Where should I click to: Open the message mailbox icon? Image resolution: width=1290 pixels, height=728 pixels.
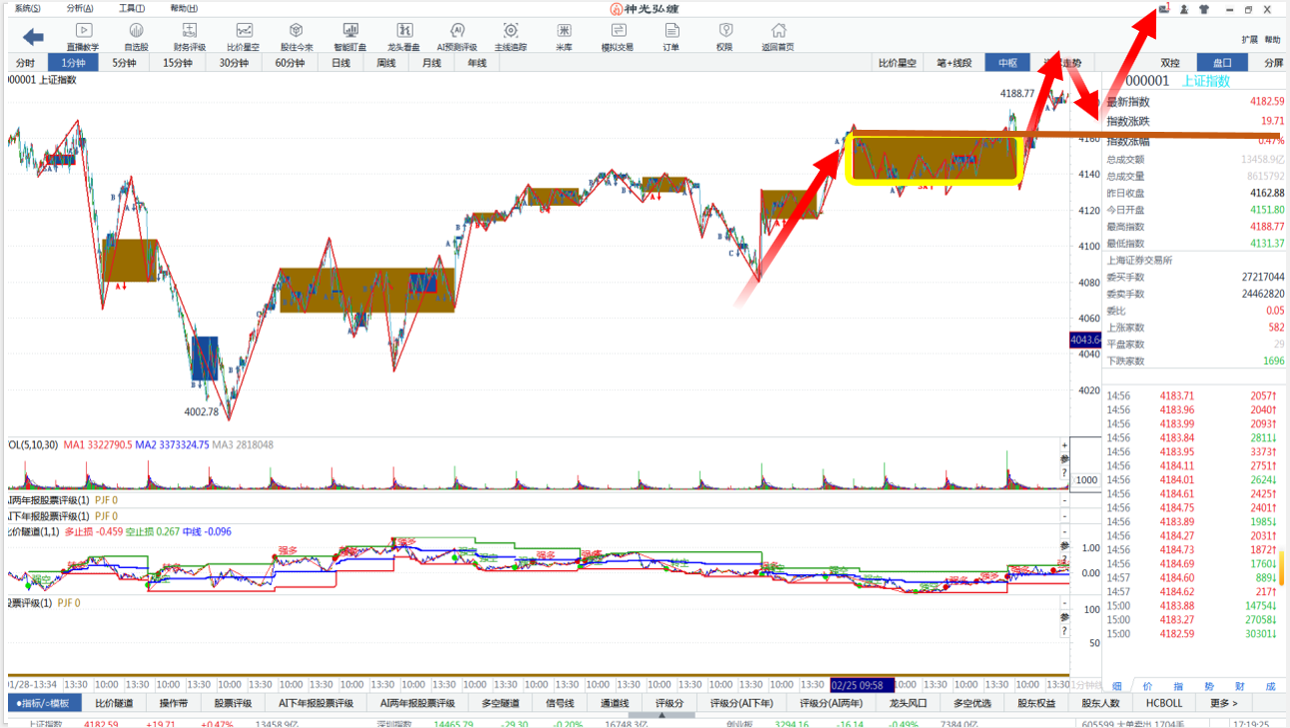(x=1163, y=9)
